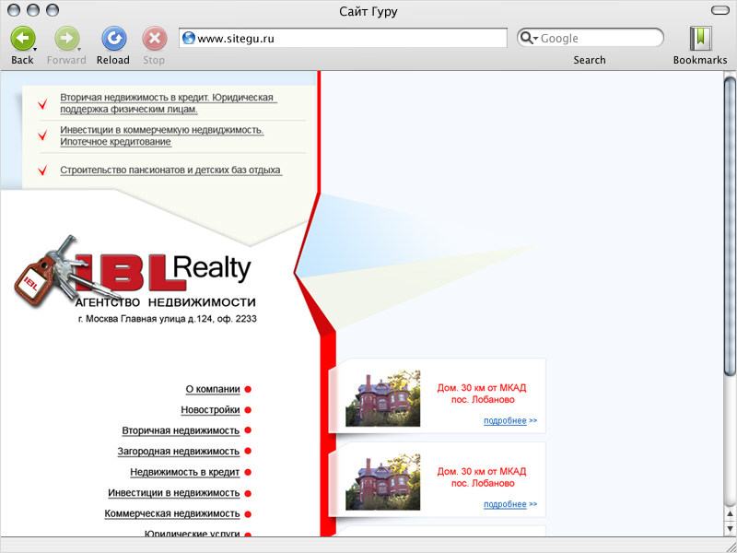The height and width of the screenshot is (553, 737).
Task: Click the Forward arrow button
Action: [66, 39]
